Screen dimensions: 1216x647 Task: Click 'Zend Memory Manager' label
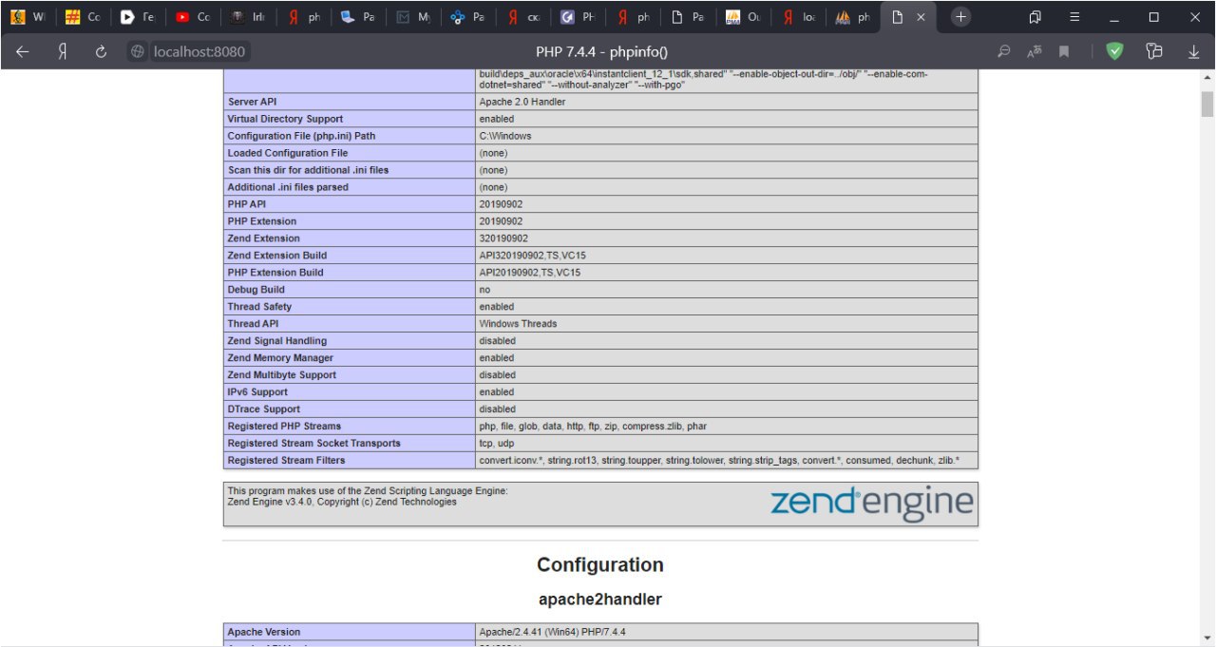tap(280, 358)
